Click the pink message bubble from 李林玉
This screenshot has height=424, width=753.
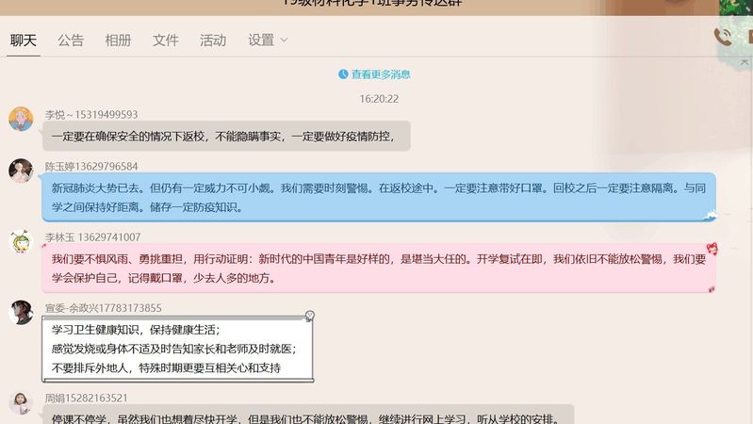tap(377, 268)
